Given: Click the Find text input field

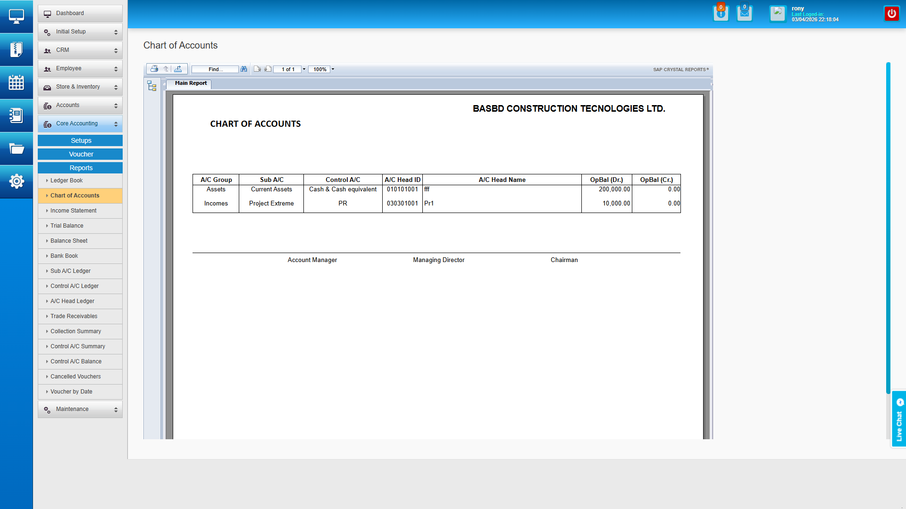Looking at the screenshot, I should point(215,69).
